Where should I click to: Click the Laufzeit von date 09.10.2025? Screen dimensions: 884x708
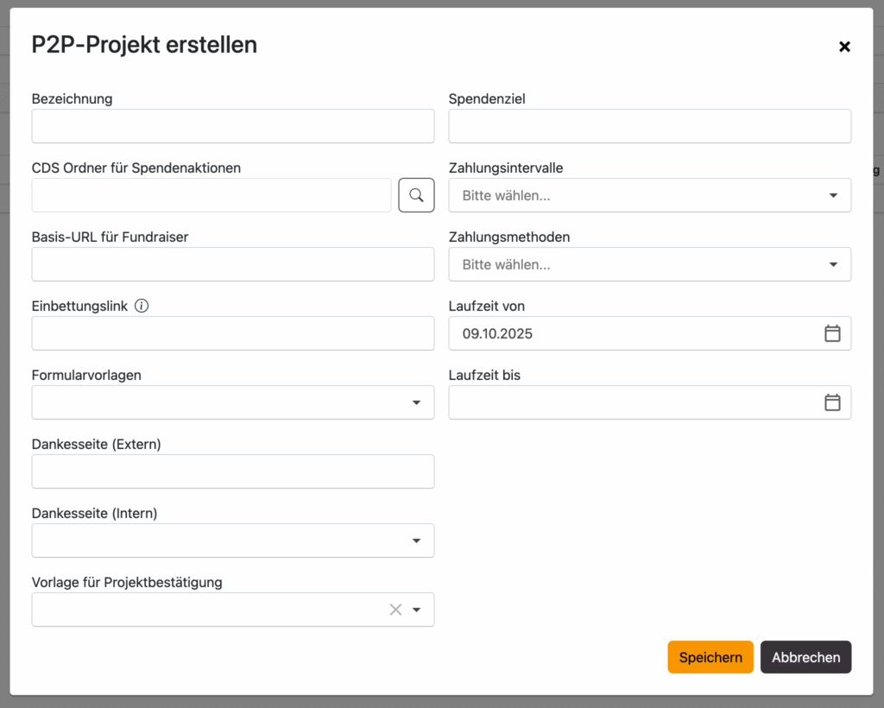point(498,333)
